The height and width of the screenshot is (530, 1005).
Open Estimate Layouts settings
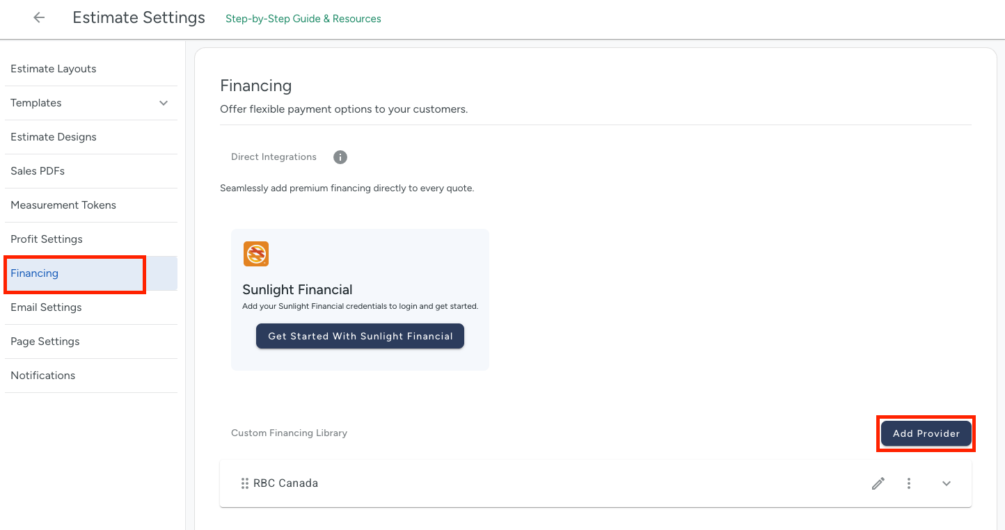tap(54, 69)
